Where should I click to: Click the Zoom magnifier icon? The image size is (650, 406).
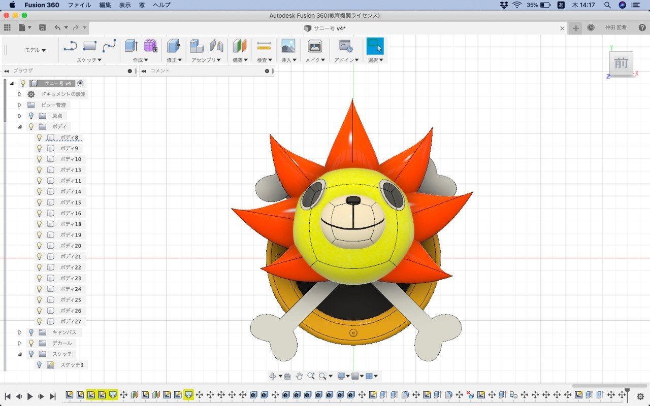pyautogui.click(x=311, y=376)
